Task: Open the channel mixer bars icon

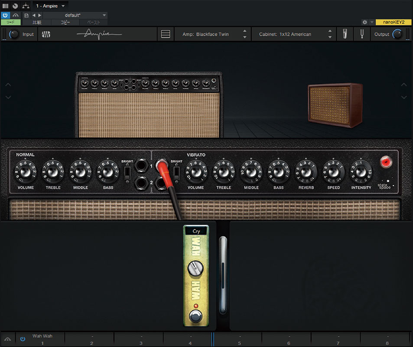Action: click(x=5, y=6)
